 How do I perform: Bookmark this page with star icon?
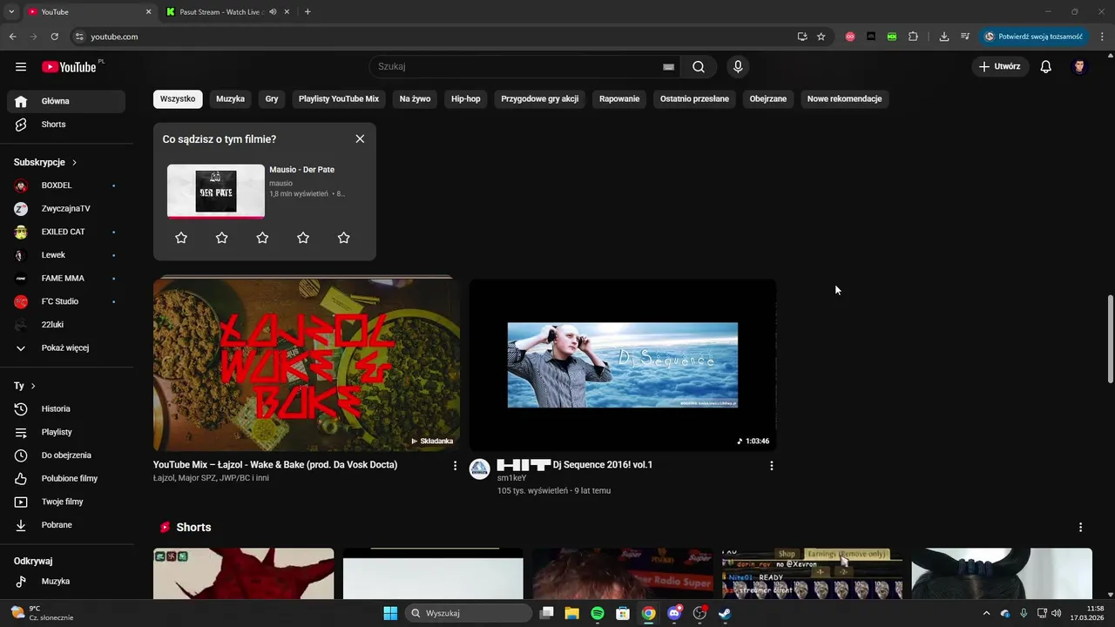coord(821,37)
